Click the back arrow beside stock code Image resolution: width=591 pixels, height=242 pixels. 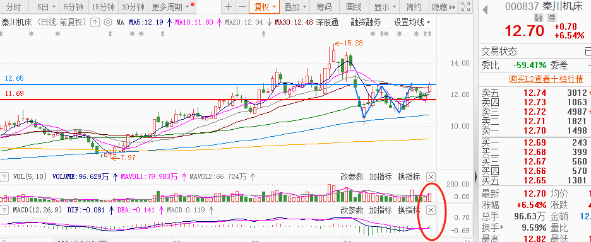[x=485, y=9]
